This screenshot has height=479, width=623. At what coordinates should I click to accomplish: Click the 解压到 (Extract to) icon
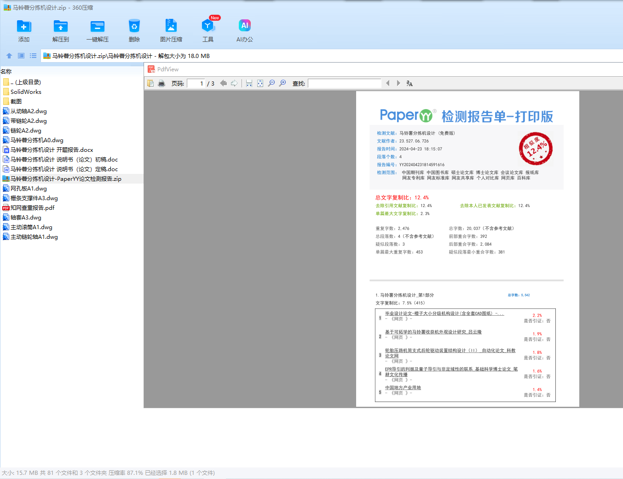pyautogui.click(x=61, y=26)
